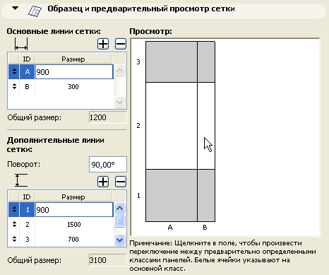Click secondary grid Общий размер field 3100
Screen dimensions: 329x275
(108, 260)
